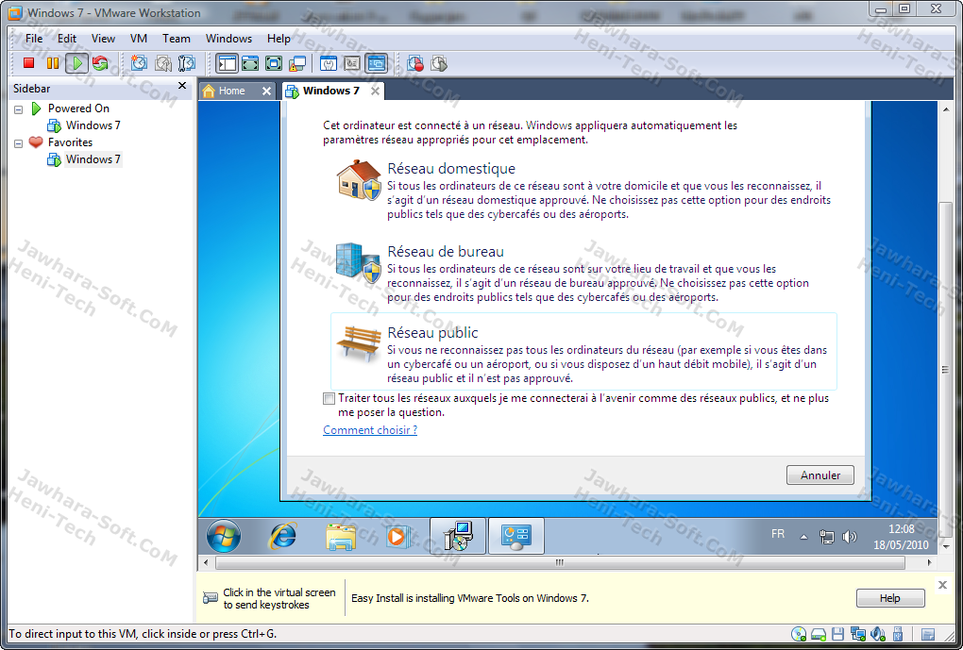
Task: Click the Replay toolbar icon
Action: pyautogui.click(x=439, y=62)
